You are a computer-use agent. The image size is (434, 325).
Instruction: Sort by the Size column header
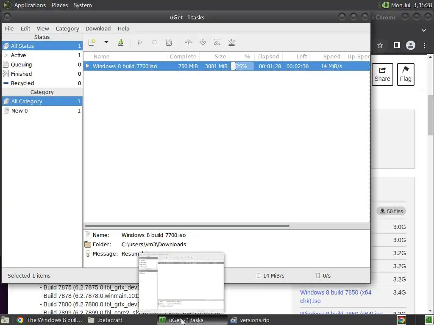tap(214, 56)
